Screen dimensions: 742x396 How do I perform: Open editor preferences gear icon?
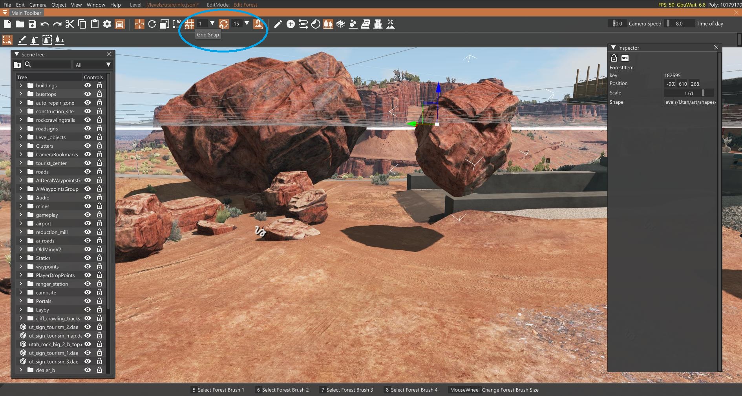pyautogui.click(x=107, y=24)
